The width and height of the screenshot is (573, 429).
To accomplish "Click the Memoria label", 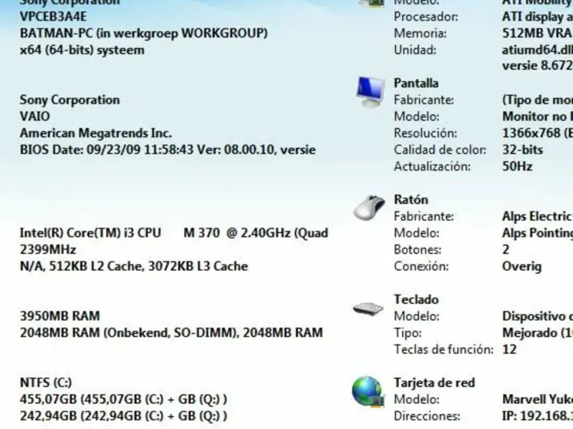I will [x=420, y=33].
